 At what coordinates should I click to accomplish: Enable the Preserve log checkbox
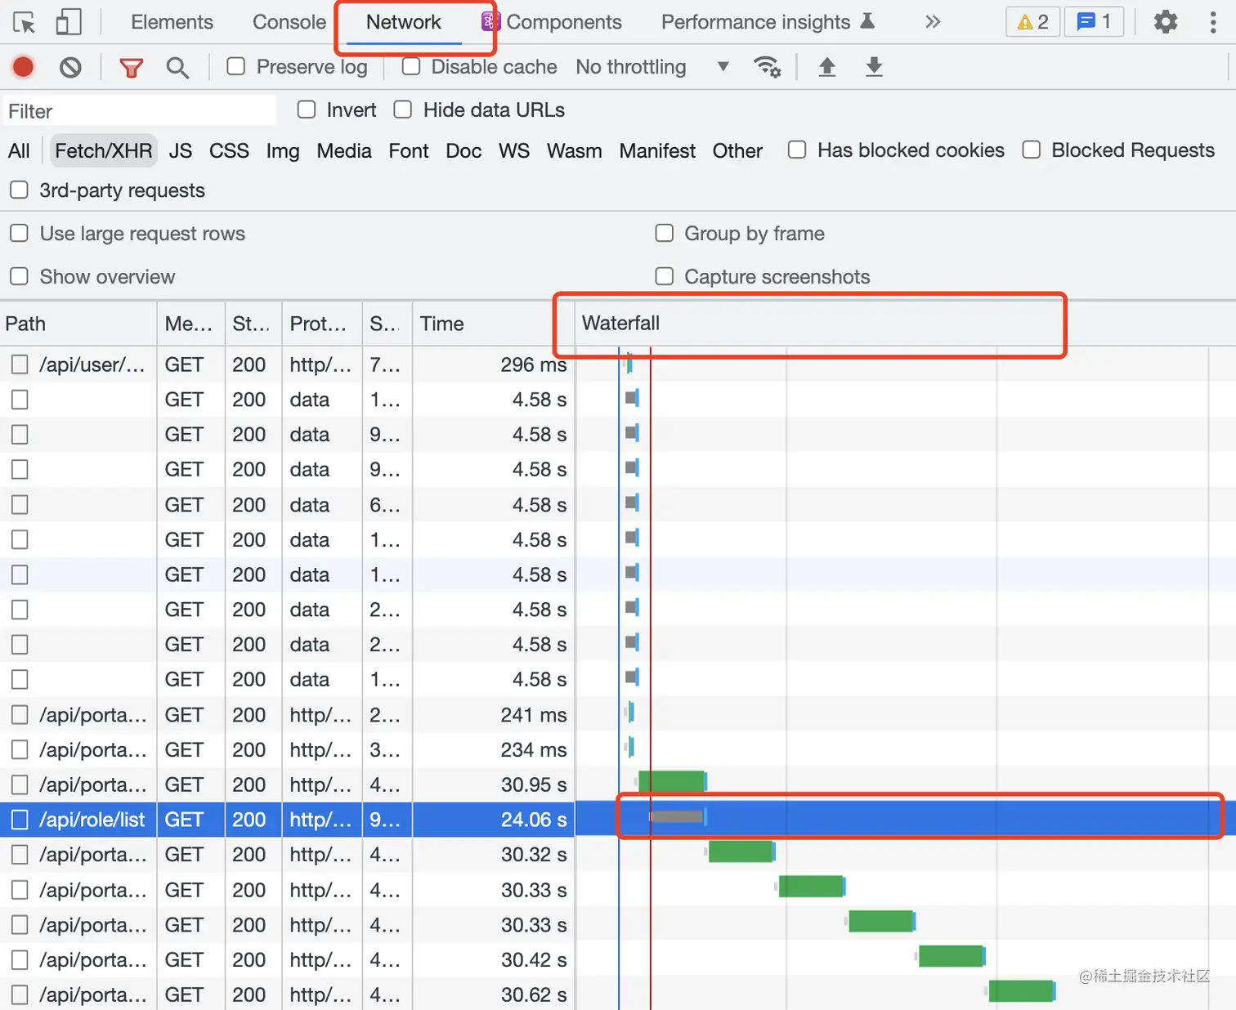[x=236, y=66]
